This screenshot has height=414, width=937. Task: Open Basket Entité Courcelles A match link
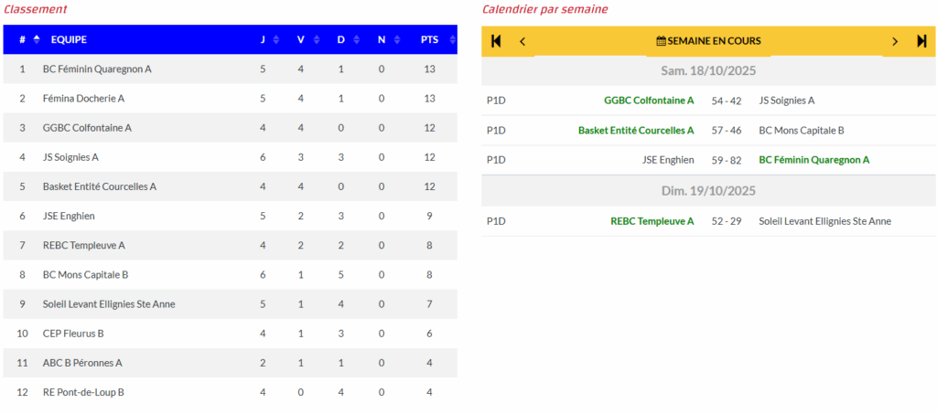(636, 131)
